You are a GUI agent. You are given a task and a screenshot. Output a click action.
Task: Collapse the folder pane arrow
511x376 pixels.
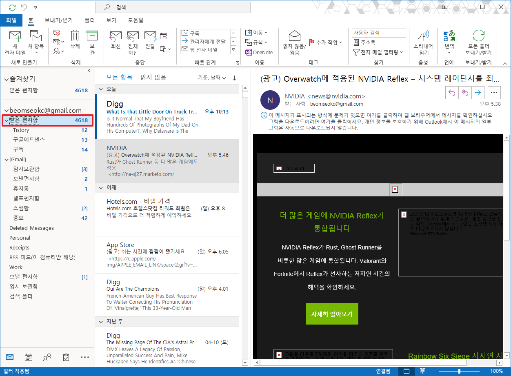point(89,71)
